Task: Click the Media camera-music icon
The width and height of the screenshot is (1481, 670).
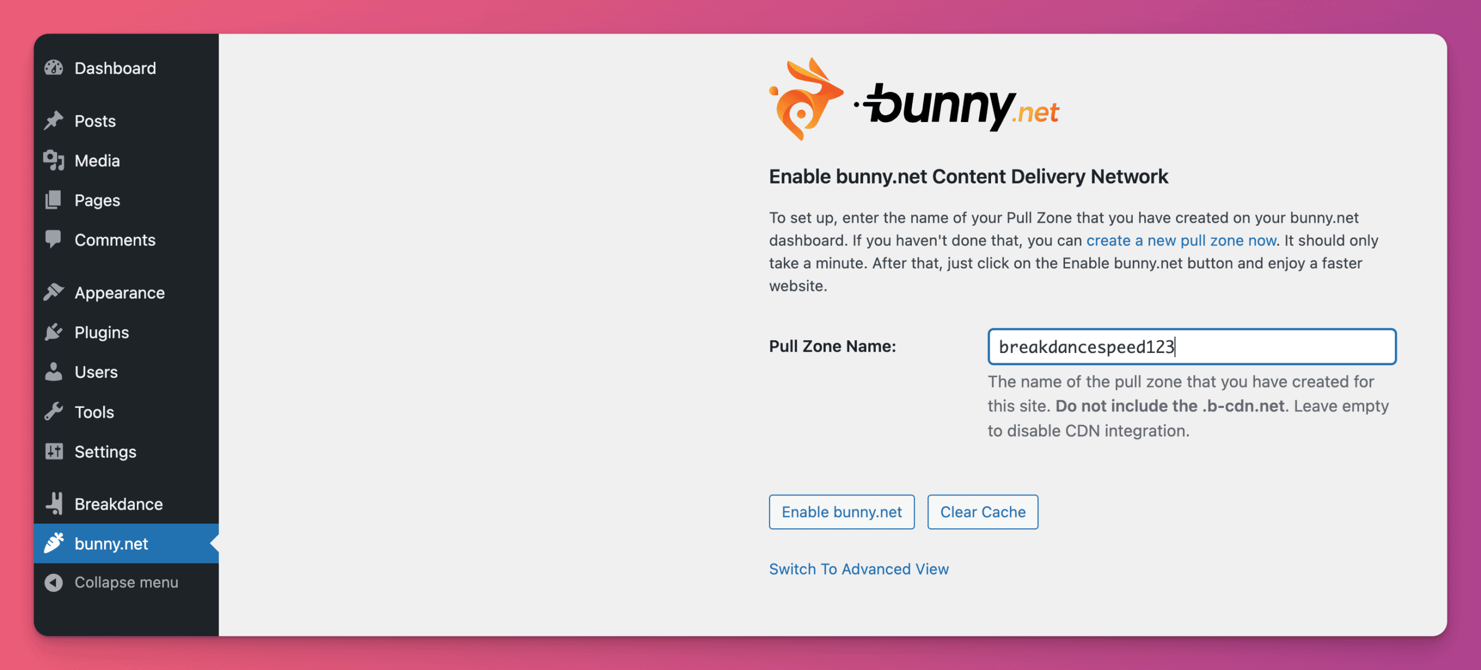Action: click(x=54, y=160)
